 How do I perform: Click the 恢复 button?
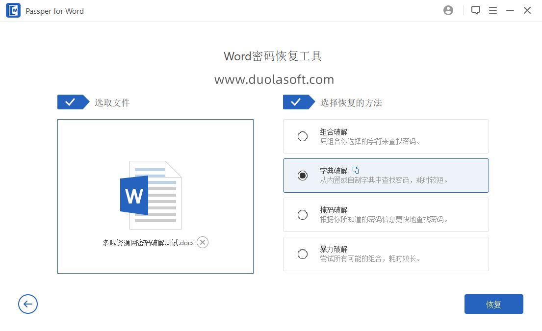point(493,304)
